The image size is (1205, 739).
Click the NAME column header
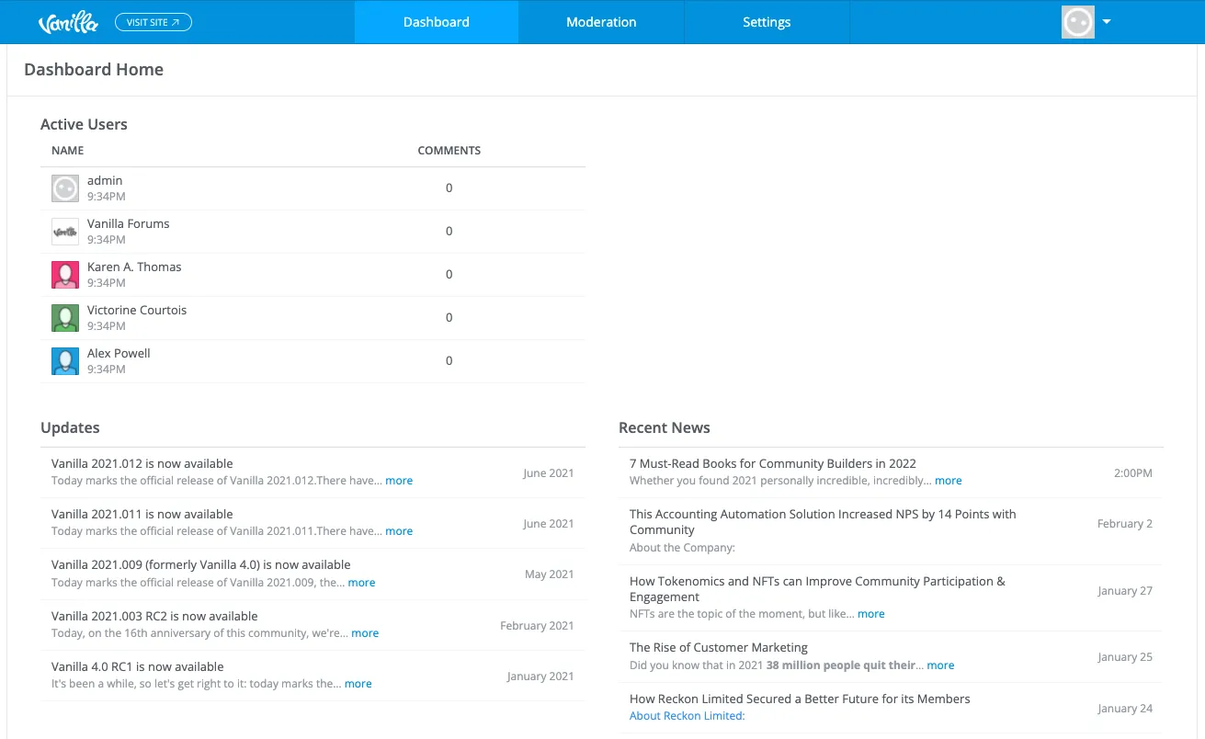pyautogui.click(x=68, y=151)
